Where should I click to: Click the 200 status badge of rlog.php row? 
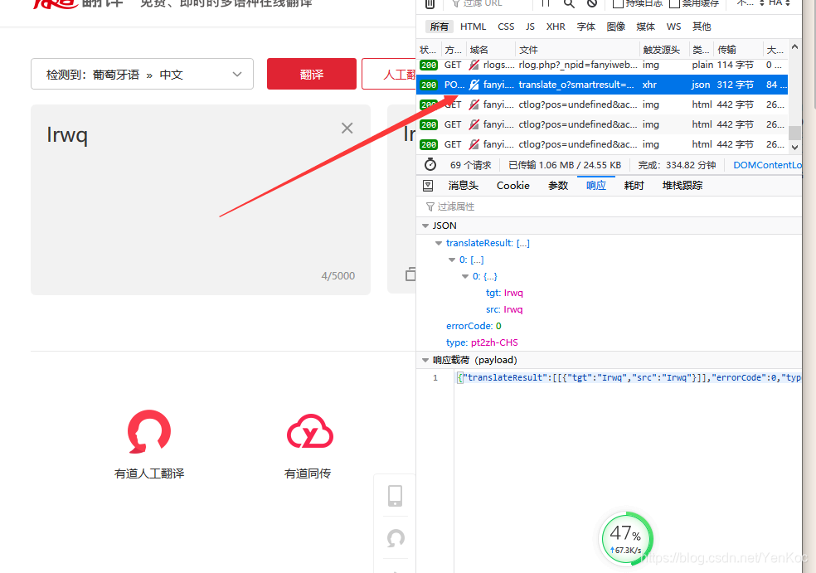pos(429,65)
